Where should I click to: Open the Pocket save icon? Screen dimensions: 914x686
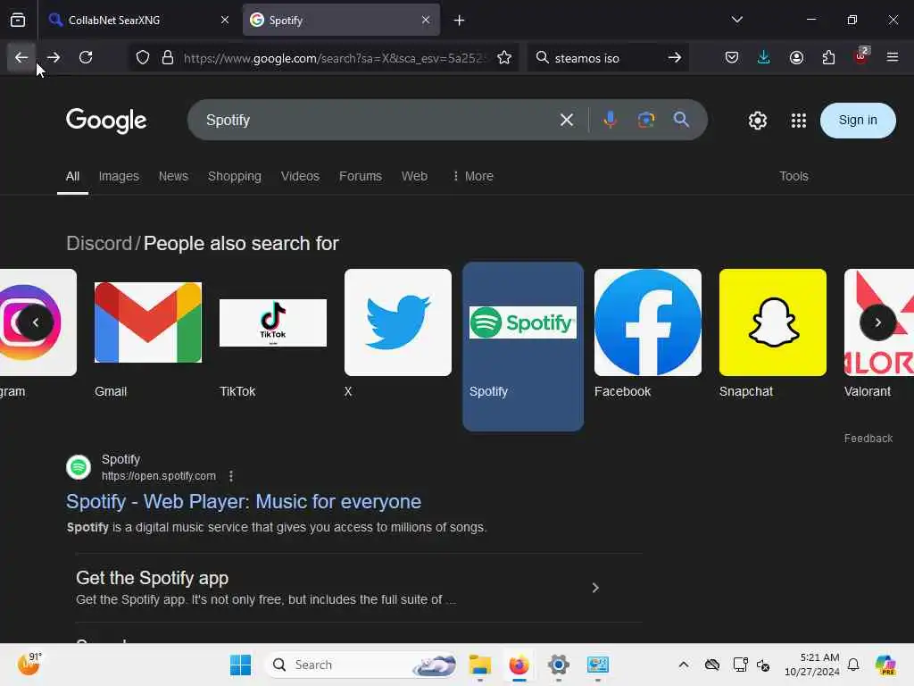coord(732,58)
